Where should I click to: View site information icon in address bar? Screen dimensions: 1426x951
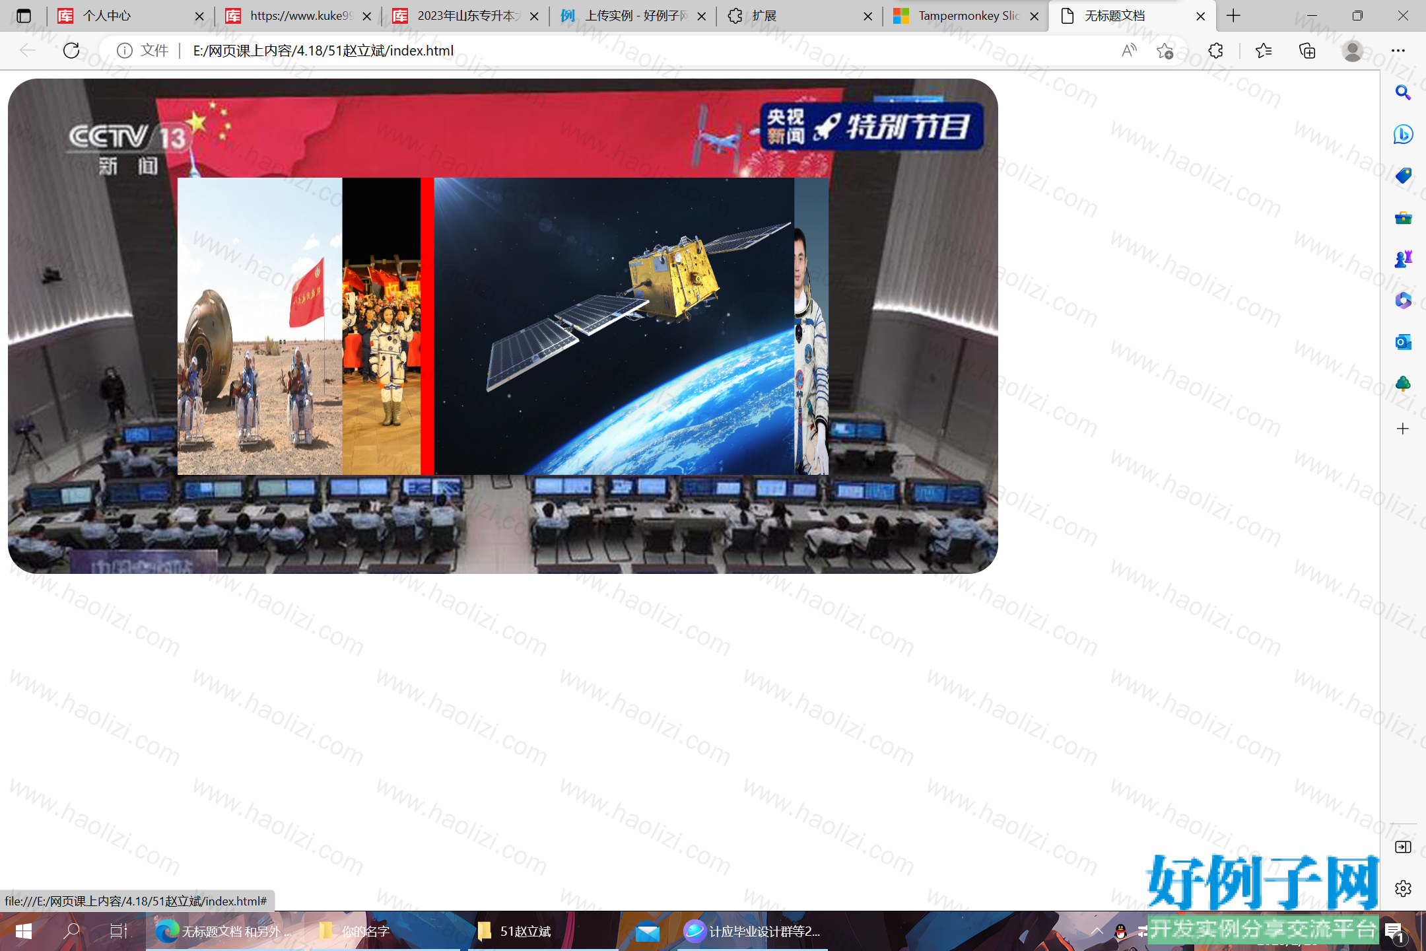[125, 50]
